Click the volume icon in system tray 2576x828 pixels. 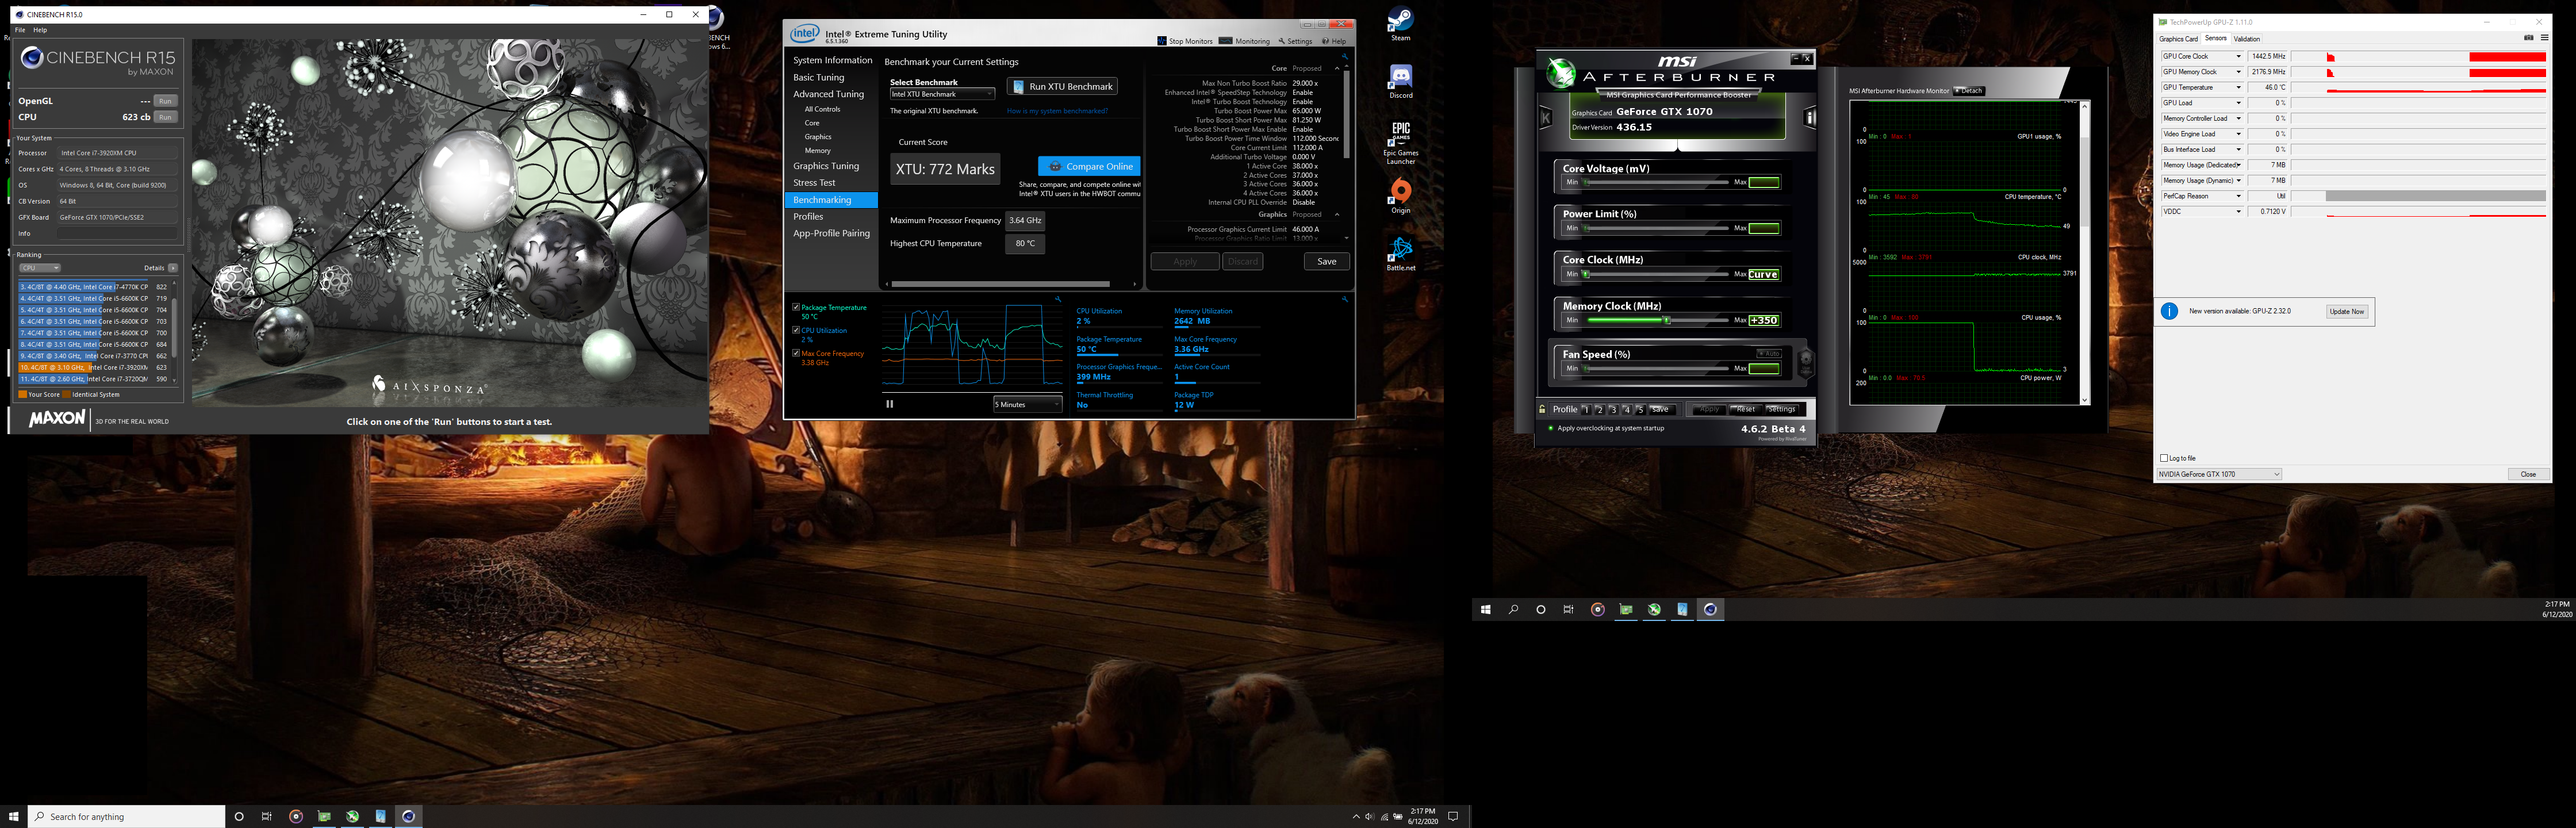click(1369, 817)
